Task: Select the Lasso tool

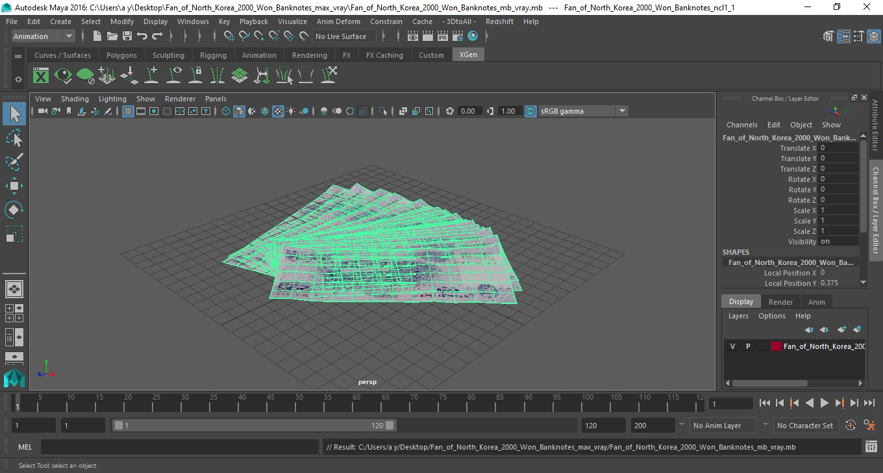Action: [x=14, y=138]
